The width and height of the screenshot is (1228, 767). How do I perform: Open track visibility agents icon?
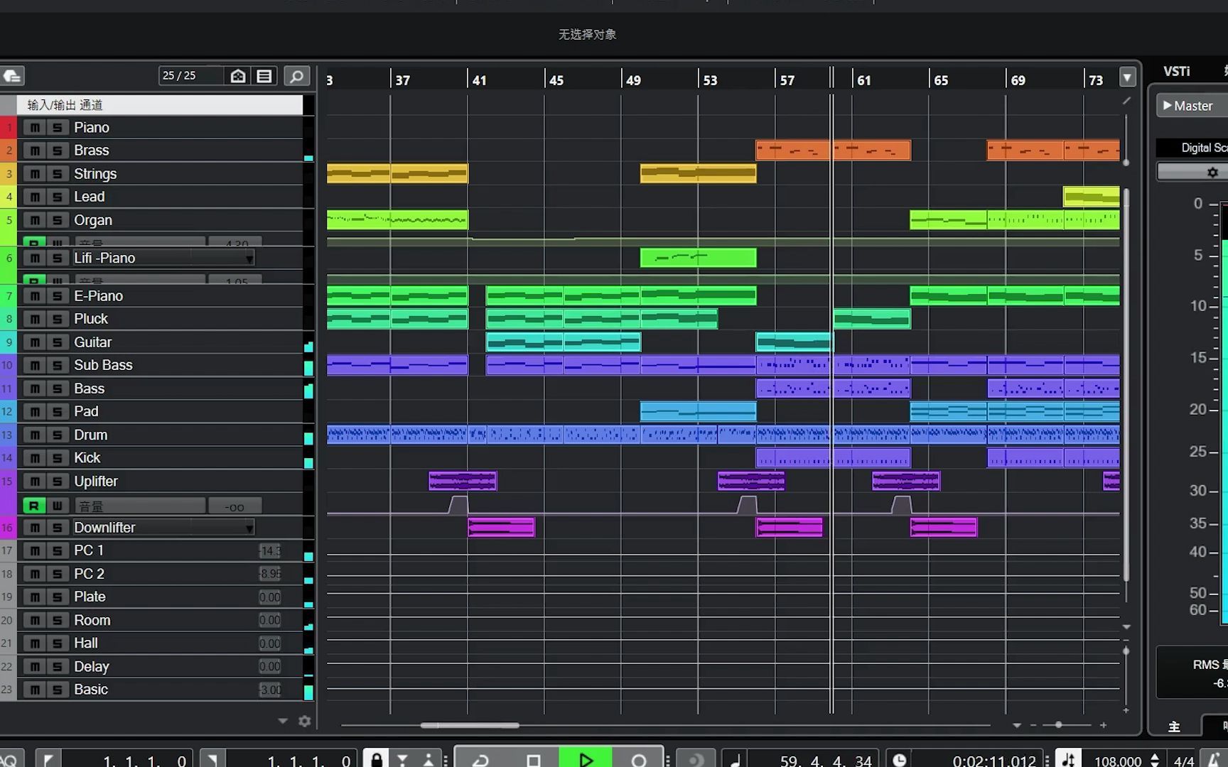coord(238,76)
